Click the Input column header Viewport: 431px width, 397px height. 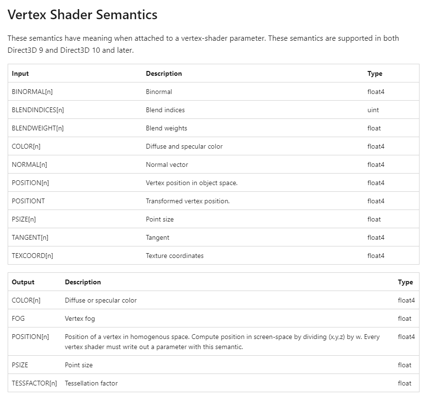21,73
